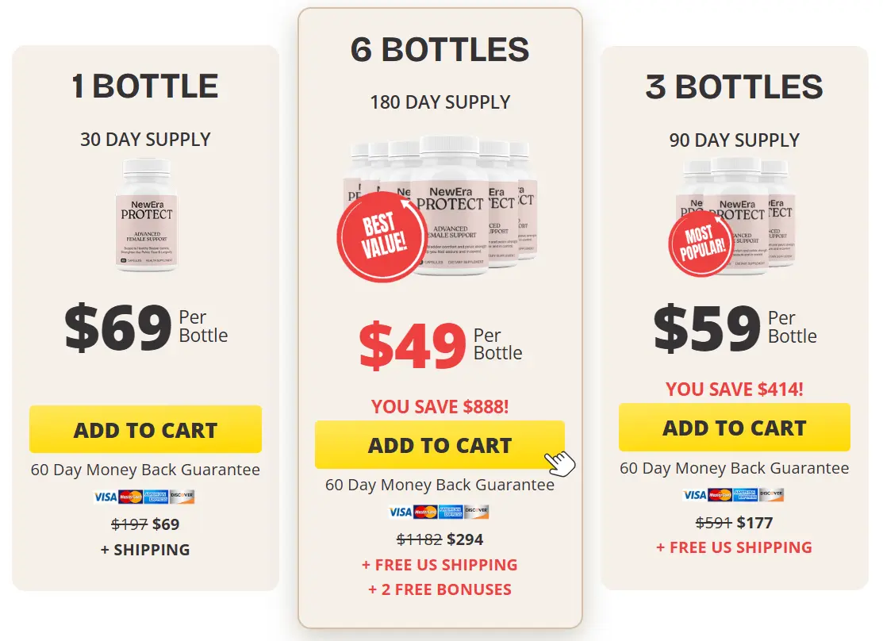Click American Express icon in 1 Bottle card
The image size is (883, 641).
pos(156,497)
